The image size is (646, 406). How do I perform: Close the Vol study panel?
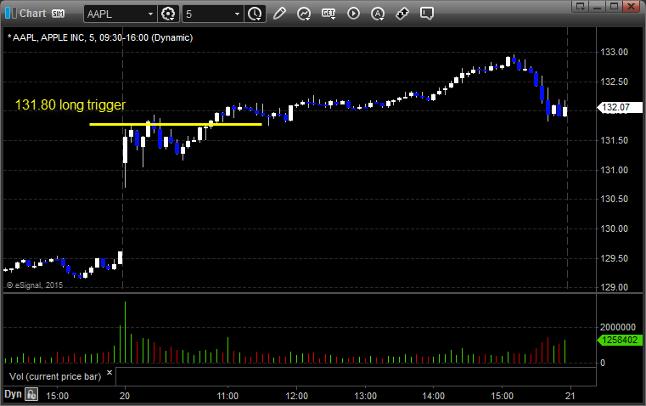(x=110, y=373)
